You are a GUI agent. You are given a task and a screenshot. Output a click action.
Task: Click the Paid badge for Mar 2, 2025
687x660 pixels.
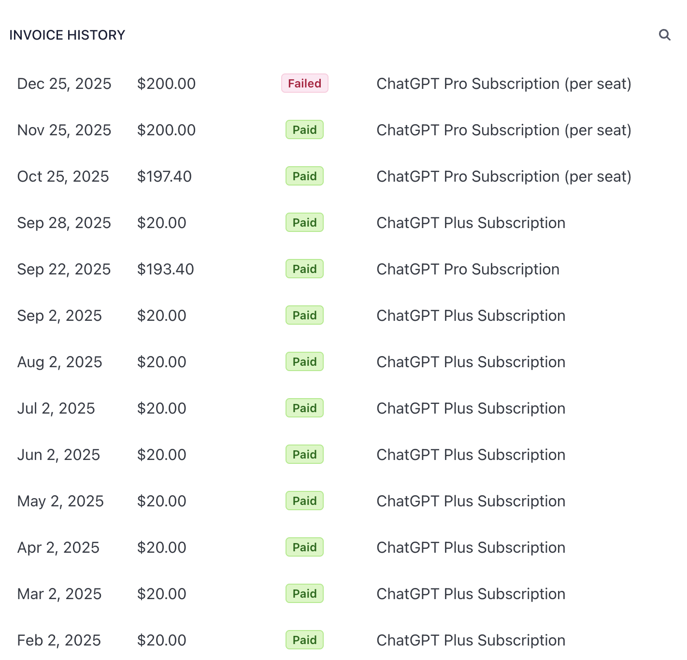(304, 594)
